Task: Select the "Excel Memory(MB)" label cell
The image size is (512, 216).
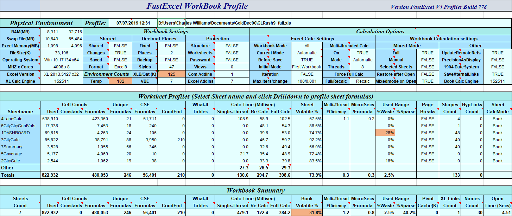Action: pos(20,46)
